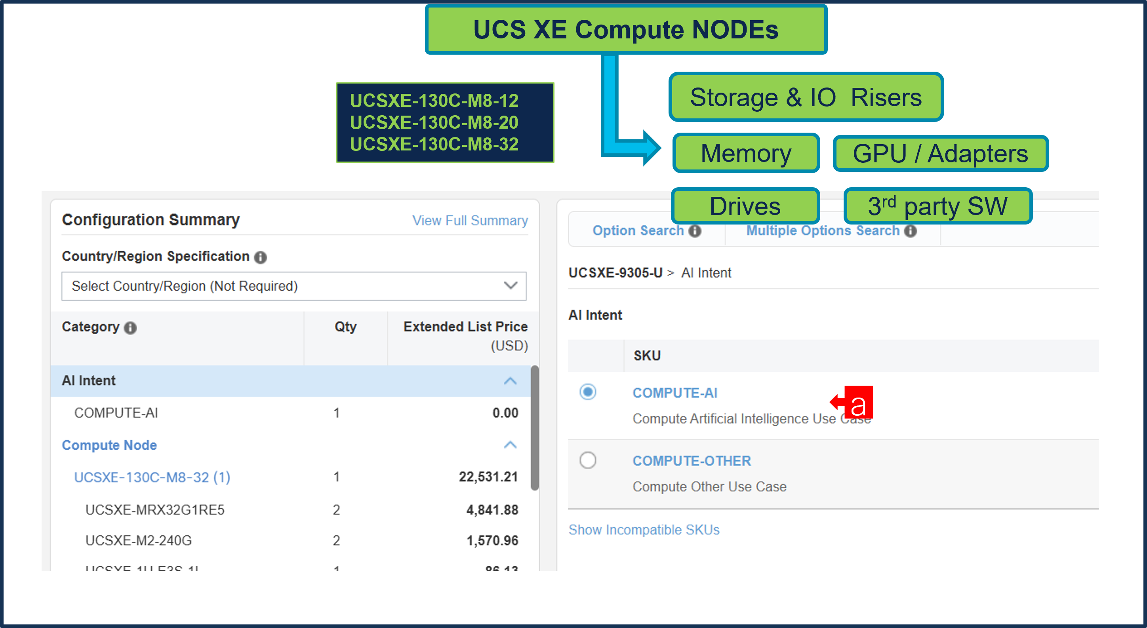This screenshot has width=1147, height=628.
Task: Click the Show Incompatible SKUs link
Action: (644, 529)
